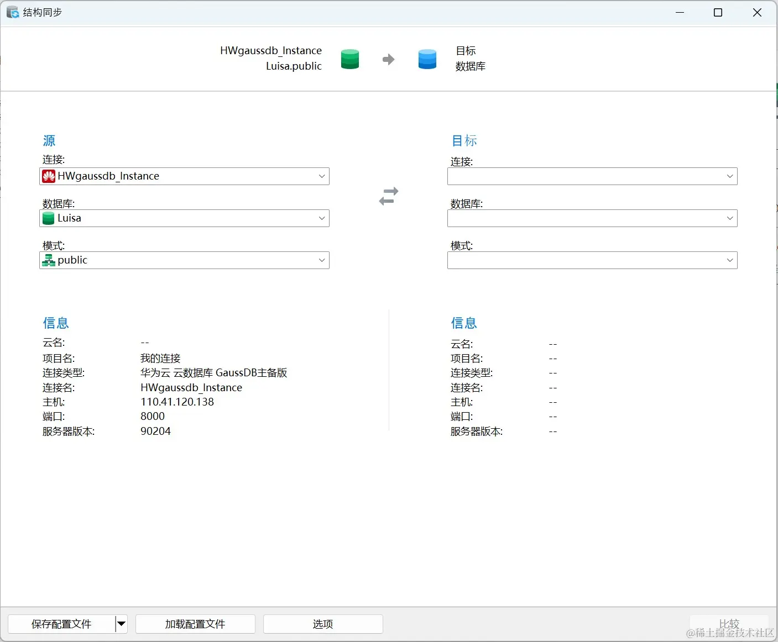Click the blue target database icon in header

coord(427,59)
